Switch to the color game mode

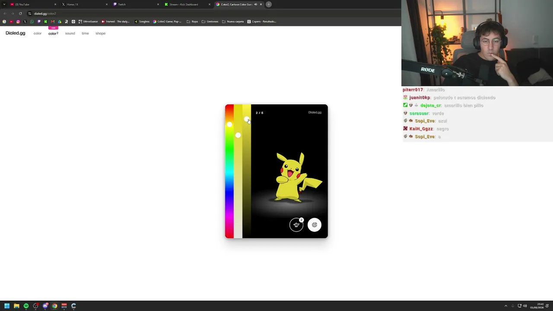point(38,33)
